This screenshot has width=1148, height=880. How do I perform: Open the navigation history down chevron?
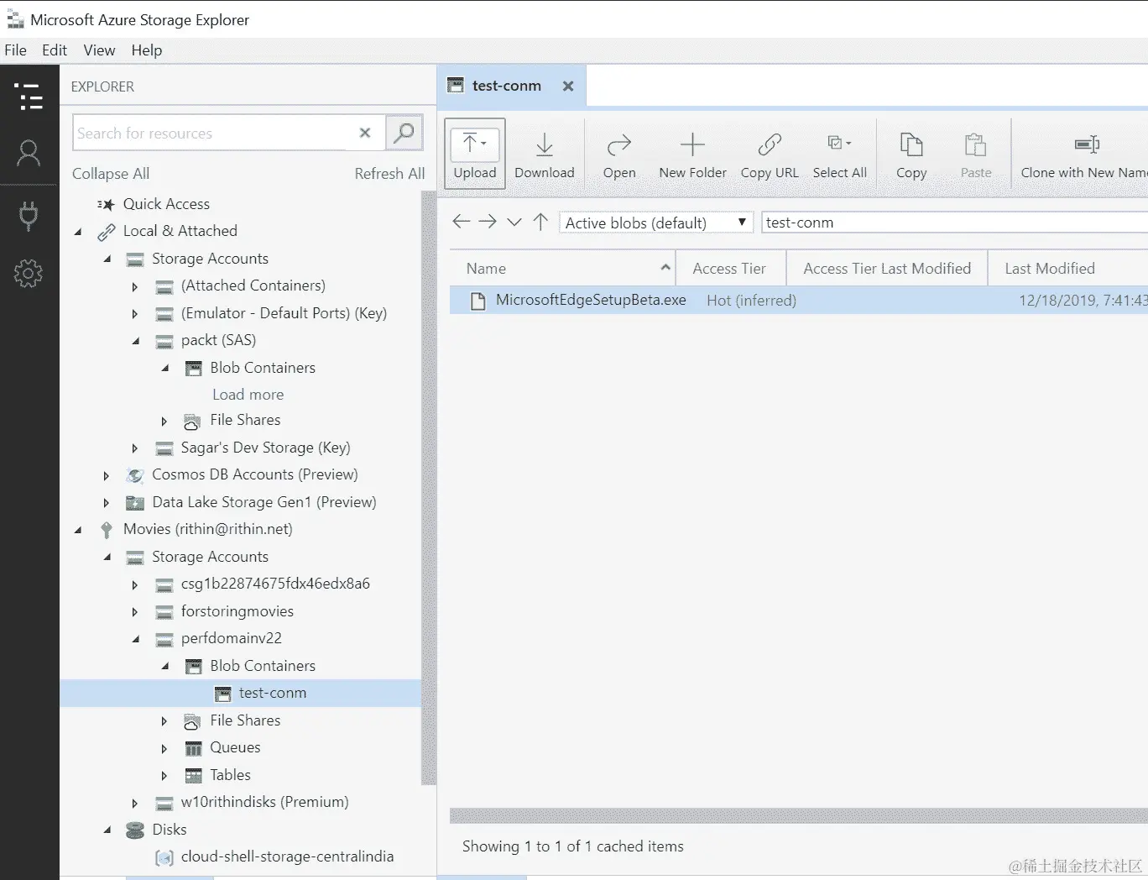point(514,223)
